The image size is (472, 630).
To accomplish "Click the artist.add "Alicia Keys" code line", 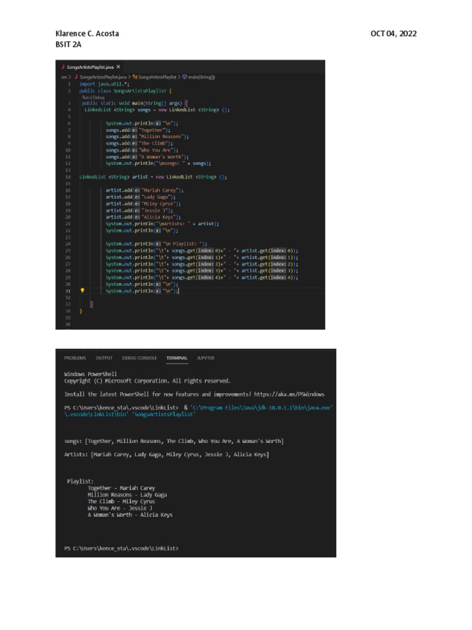I will (x=143, y=217).
